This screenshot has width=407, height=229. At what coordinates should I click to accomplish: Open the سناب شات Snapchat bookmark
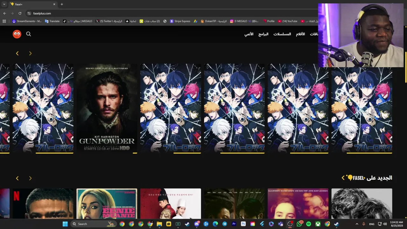coord(150,21)
